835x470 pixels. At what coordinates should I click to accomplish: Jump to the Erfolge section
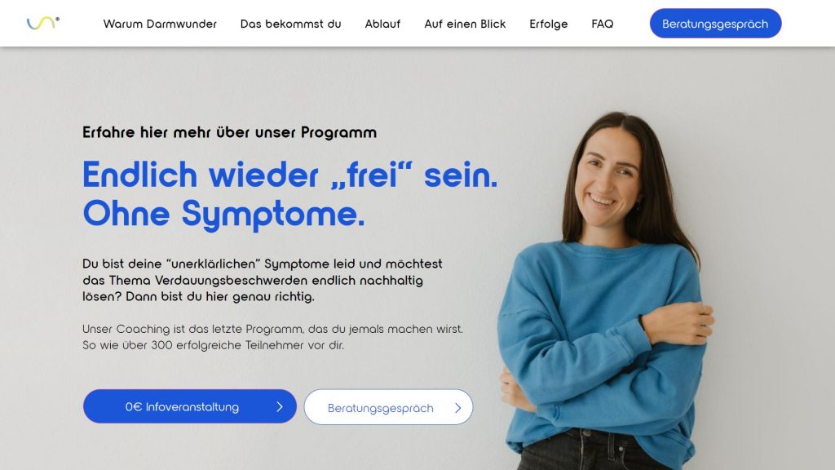point(549,24)
